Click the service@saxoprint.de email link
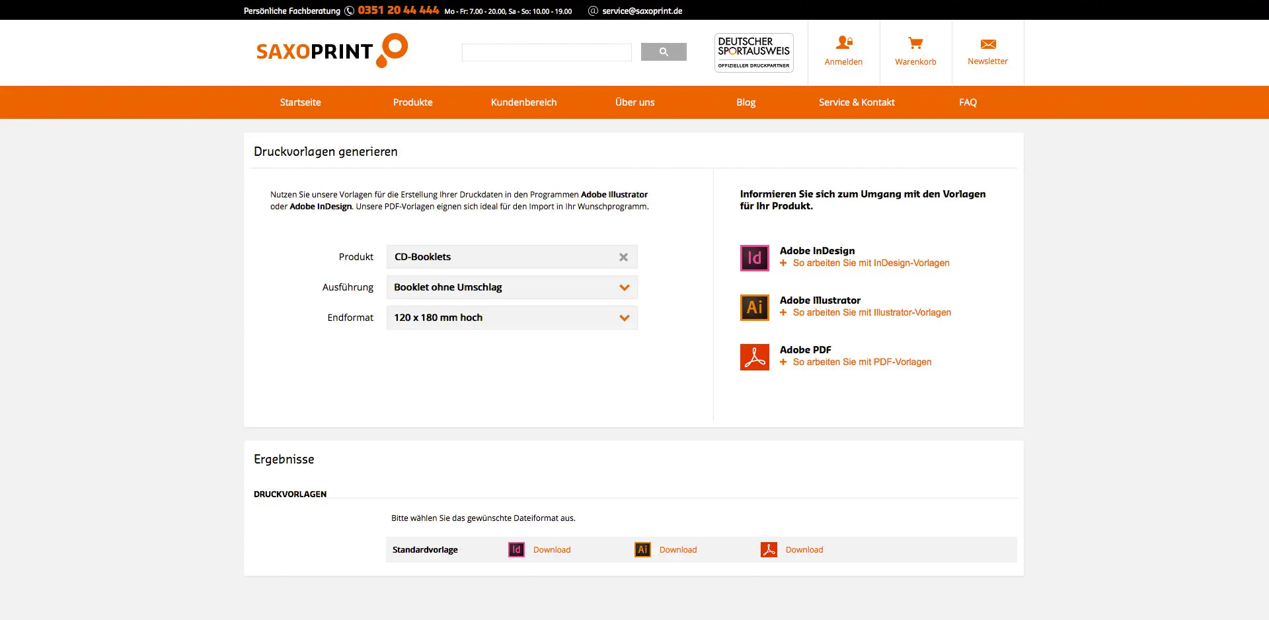Screen dimensions: 1269x620 (642, 11)
